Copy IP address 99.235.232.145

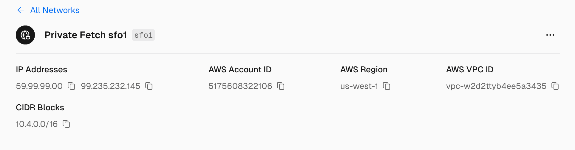pyautogui.click(x=149, y=86)
